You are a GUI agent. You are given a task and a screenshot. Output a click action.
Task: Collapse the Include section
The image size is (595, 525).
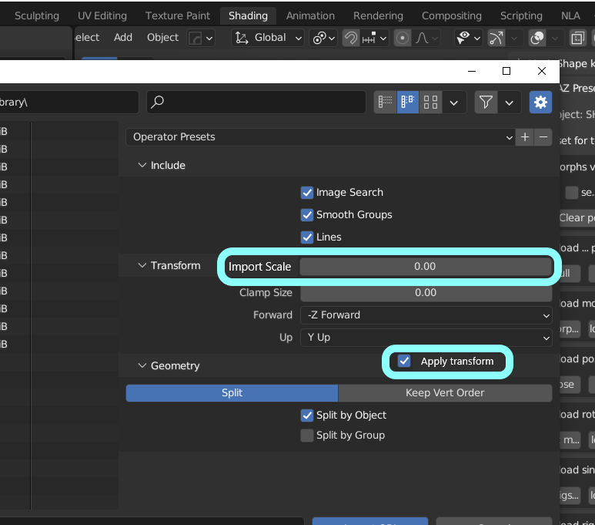tap(142, 165)
